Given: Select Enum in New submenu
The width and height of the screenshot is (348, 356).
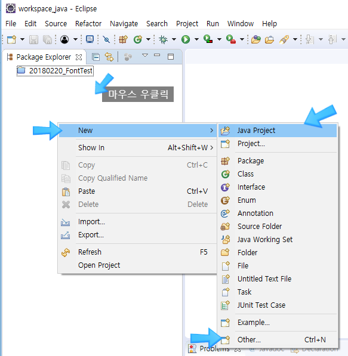Looking at the screenshot, I should [278, 200].
